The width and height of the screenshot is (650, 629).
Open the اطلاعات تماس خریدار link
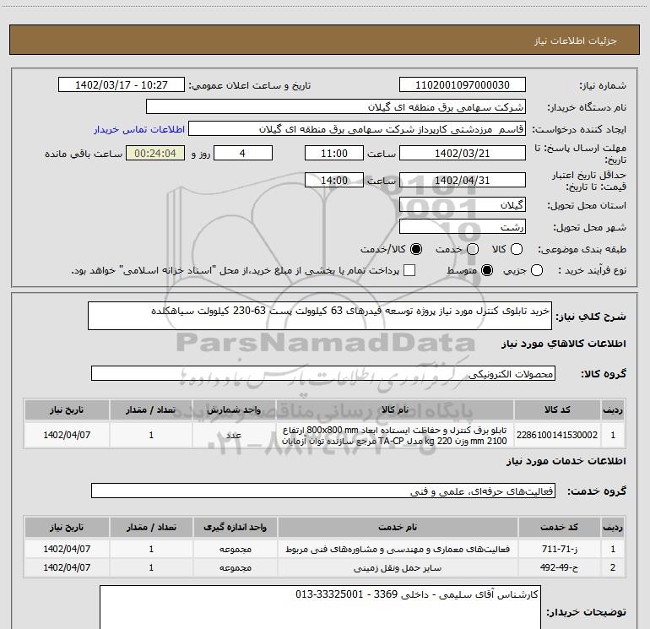tap(139, 129)
